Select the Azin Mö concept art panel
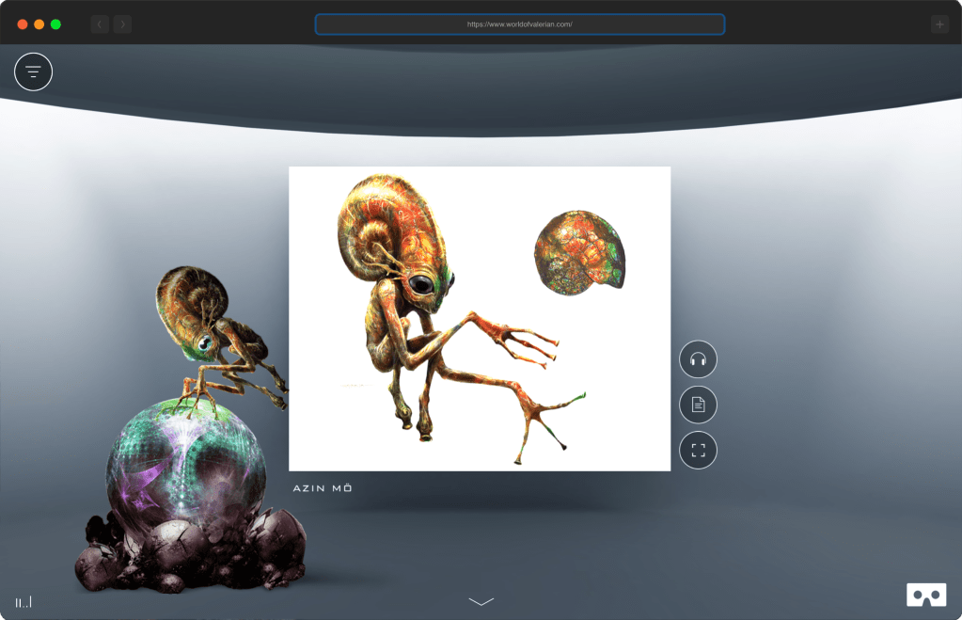 point(479,318)
